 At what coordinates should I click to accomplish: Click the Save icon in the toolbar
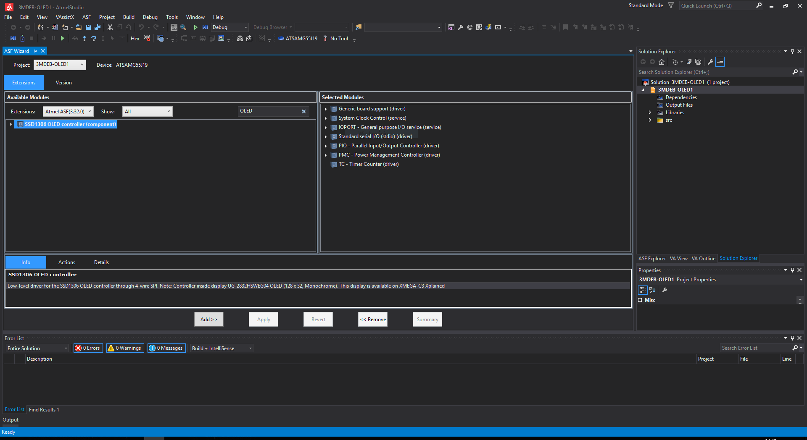coord(88,27)
